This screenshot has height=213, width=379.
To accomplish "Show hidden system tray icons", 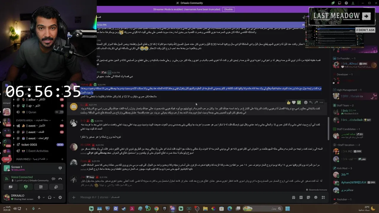I will 39,209.
